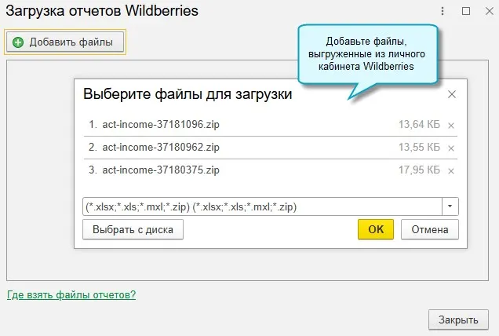Click the 'Отмена' button

click(x=430, y=229)
